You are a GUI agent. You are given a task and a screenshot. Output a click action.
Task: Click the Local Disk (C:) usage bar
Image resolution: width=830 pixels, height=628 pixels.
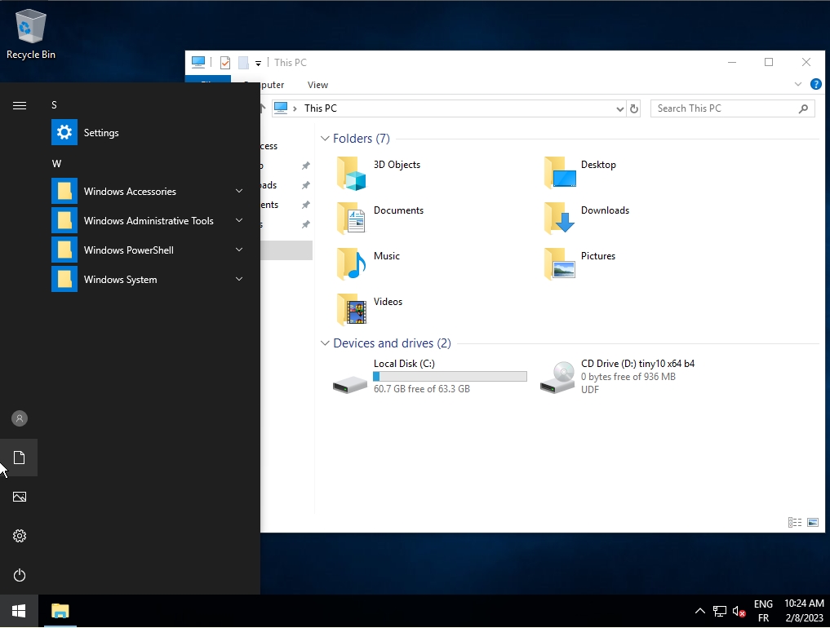click(x=450, y=376)
